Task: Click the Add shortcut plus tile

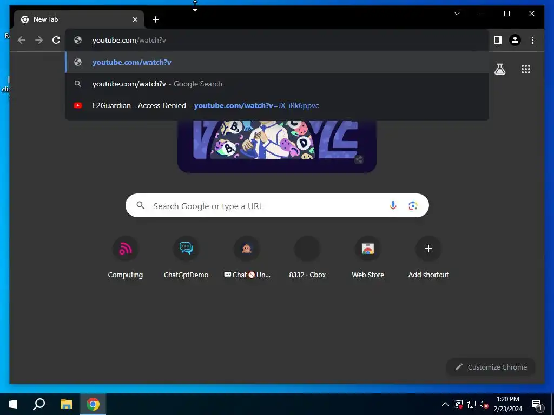Action: (x=428, y=258)
